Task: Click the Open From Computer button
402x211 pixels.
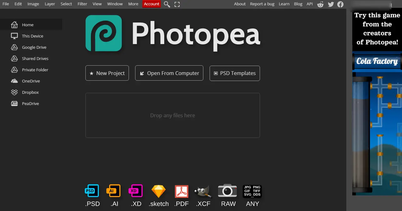Action: [169, 73]
